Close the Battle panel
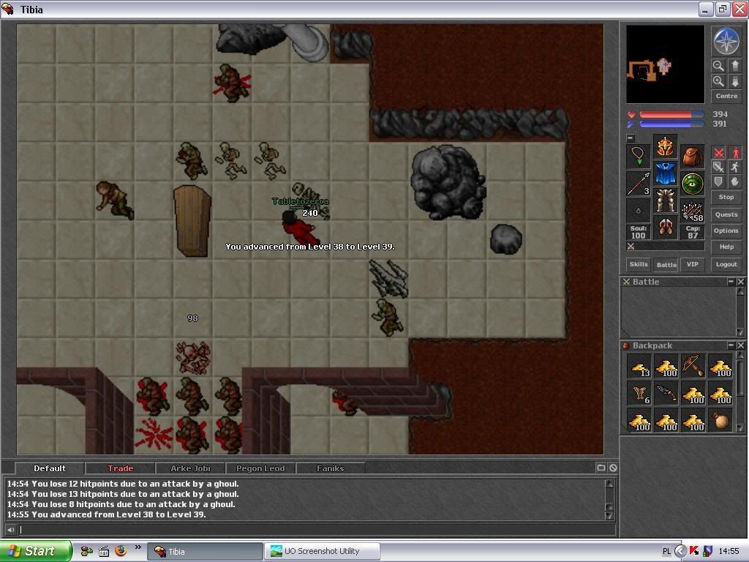This screenshot has height=562, width=749. click(740, 282)
